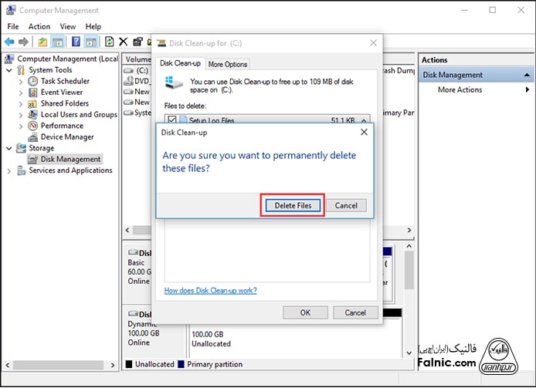Screen dimensions: 536x388
Task: Confirm with the Delete Files button
Action: [x=293, y=205]
